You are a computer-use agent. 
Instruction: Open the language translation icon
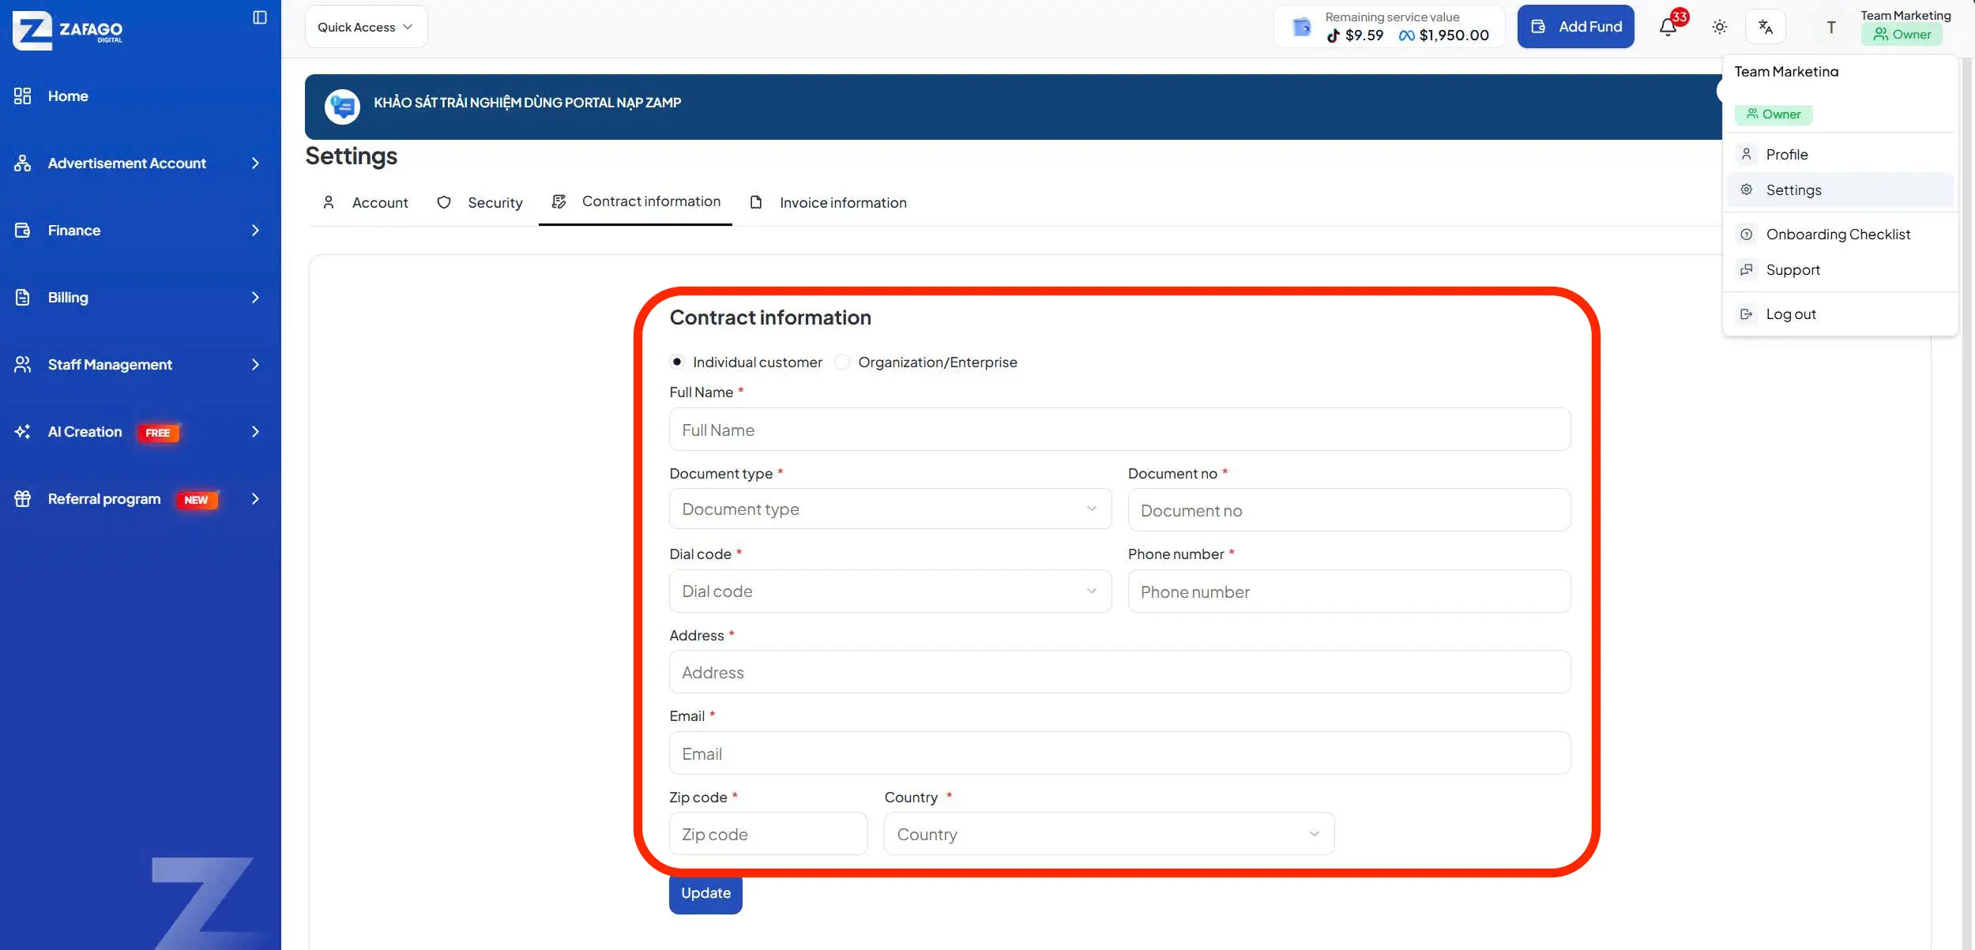[x=1766, y=27]
